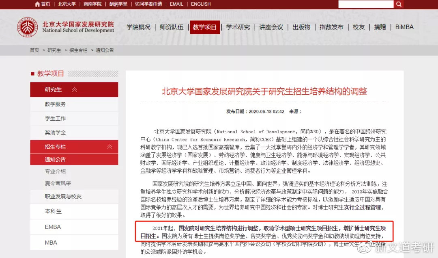Open 北京大学 top link
438x258 pixels.
click(x=67, y=4)
